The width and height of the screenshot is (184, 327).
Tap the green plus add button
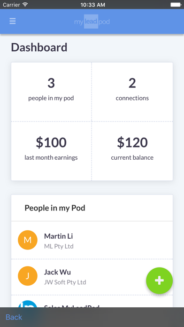(x=160, y=280)
